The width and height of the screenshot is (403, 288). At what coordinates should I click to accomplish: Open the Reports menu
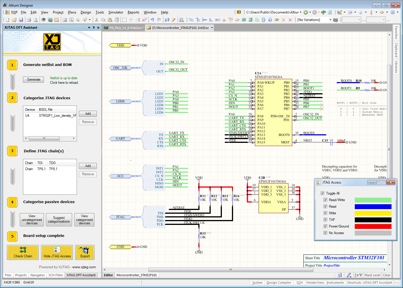tap(133, 12)
